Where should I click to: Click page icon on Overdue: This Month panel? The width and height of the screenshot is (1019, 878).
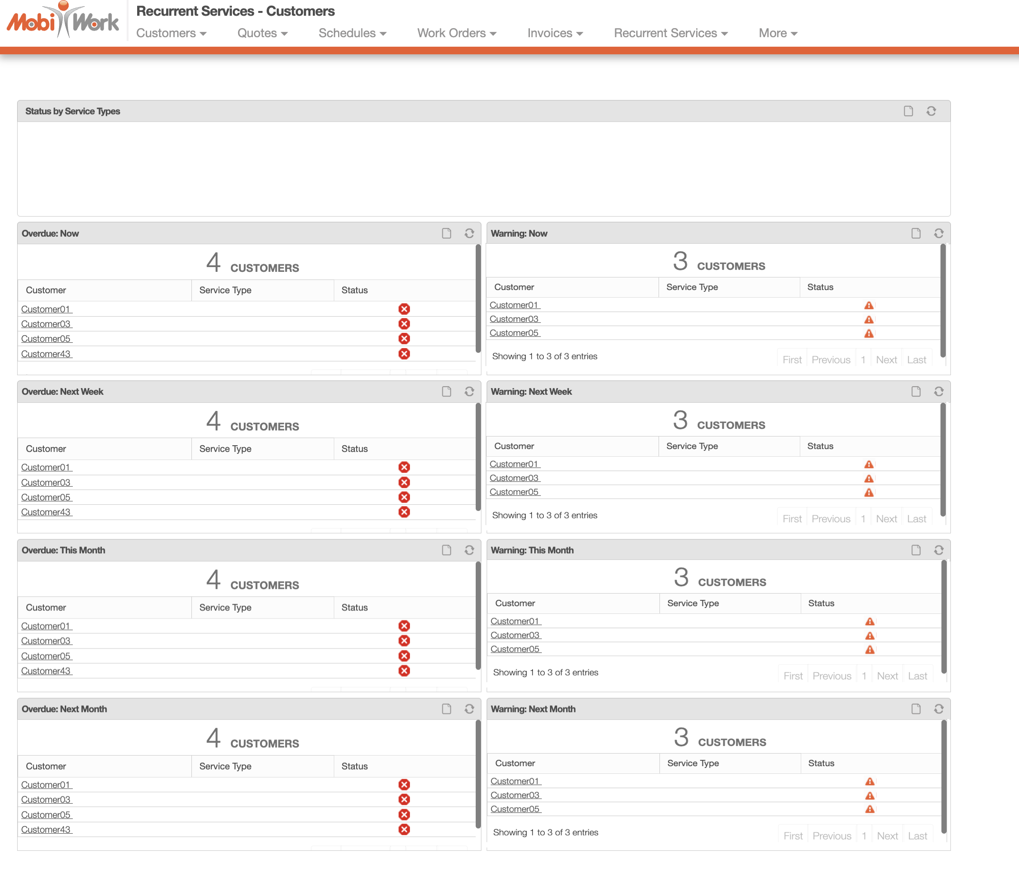(446, 550)
